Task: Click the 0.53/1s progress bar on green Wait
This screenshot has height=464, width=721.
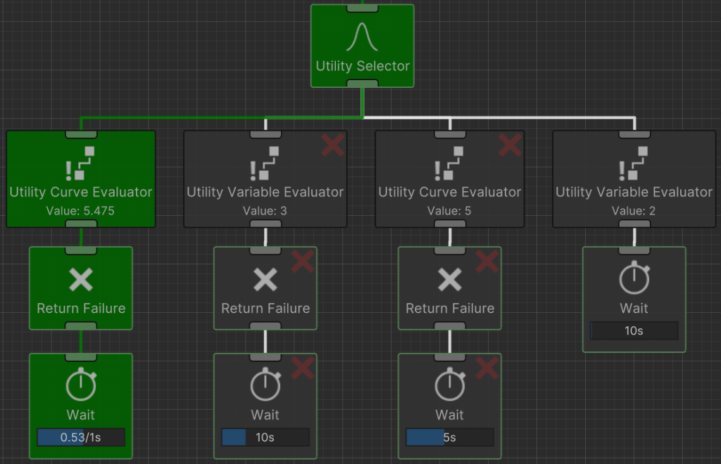Action: (81, 437)
